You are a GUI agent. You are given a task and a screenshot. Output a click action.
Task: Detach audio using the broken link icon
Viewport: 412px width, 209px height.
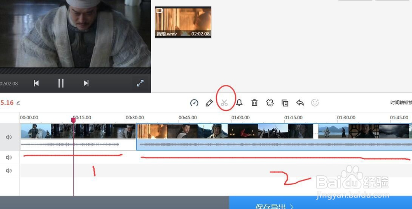point(269,102)
